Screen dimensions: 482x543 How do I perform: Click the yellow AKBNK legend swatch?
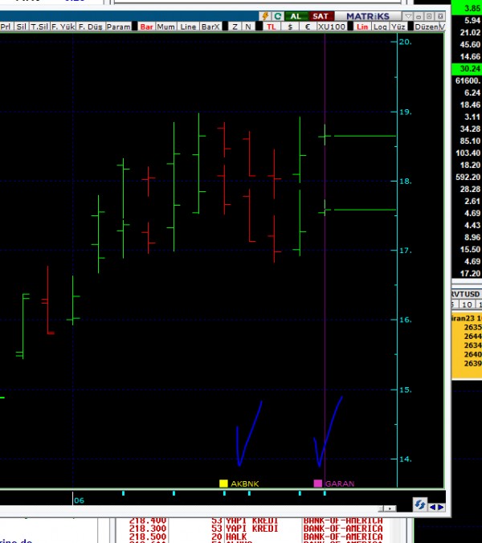pyautogui.click(x=223, y=484)
